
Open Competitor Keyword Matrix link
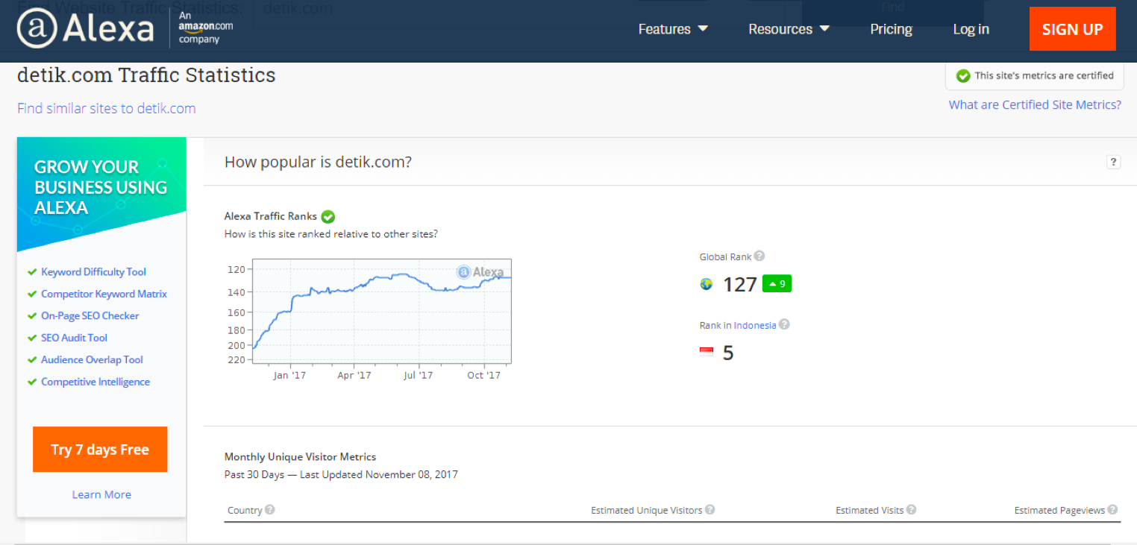104,294
